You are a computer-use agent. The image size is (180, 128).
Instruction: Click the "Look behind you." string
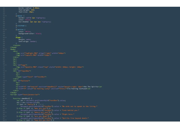70,110
